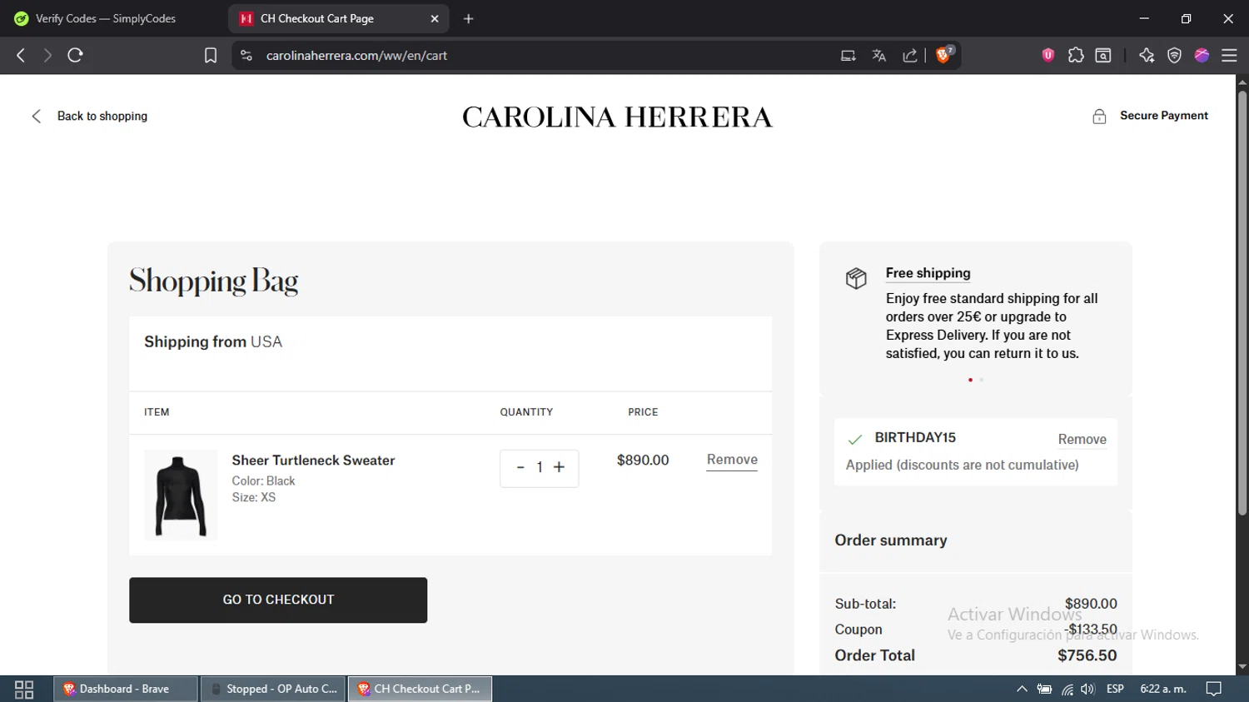This screenshot has width=1249, height=702.
Task: Remove the Sheer Turtleneck Sweater item
Action: coord(732,460)
